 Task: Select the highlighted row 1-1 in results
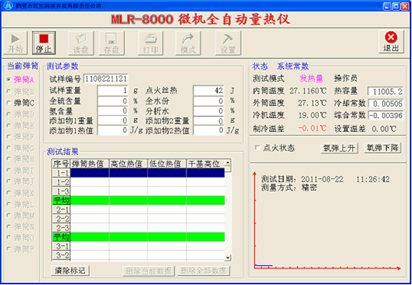[139, 173]
